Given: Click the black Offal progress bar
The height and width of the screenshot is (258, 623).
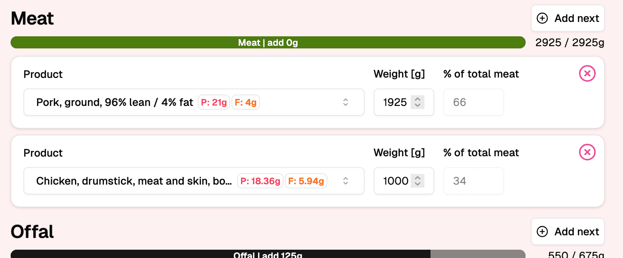Looking at the screenshot, I should tap(220, 254).
